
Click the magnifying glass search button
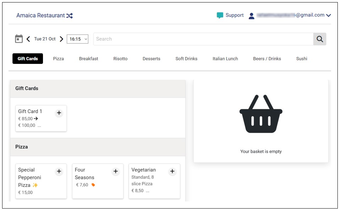coord(319,39)
